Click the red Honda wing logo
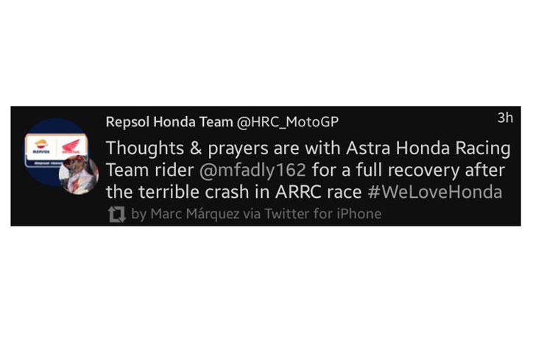The height and width of the screenshot is (355, 533). point(71,147)
